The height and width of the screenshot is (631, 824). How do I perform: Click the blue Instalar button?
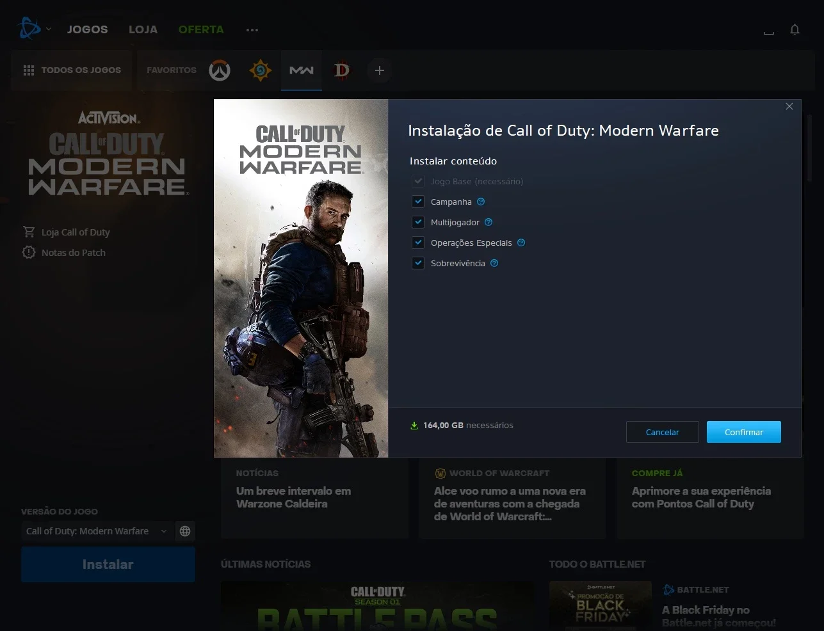108,564
